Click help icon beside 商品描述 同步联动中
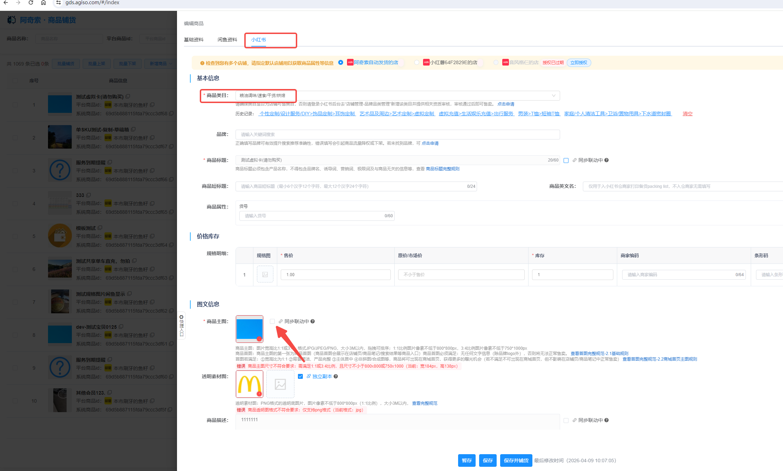 click(x=606, y=420)
